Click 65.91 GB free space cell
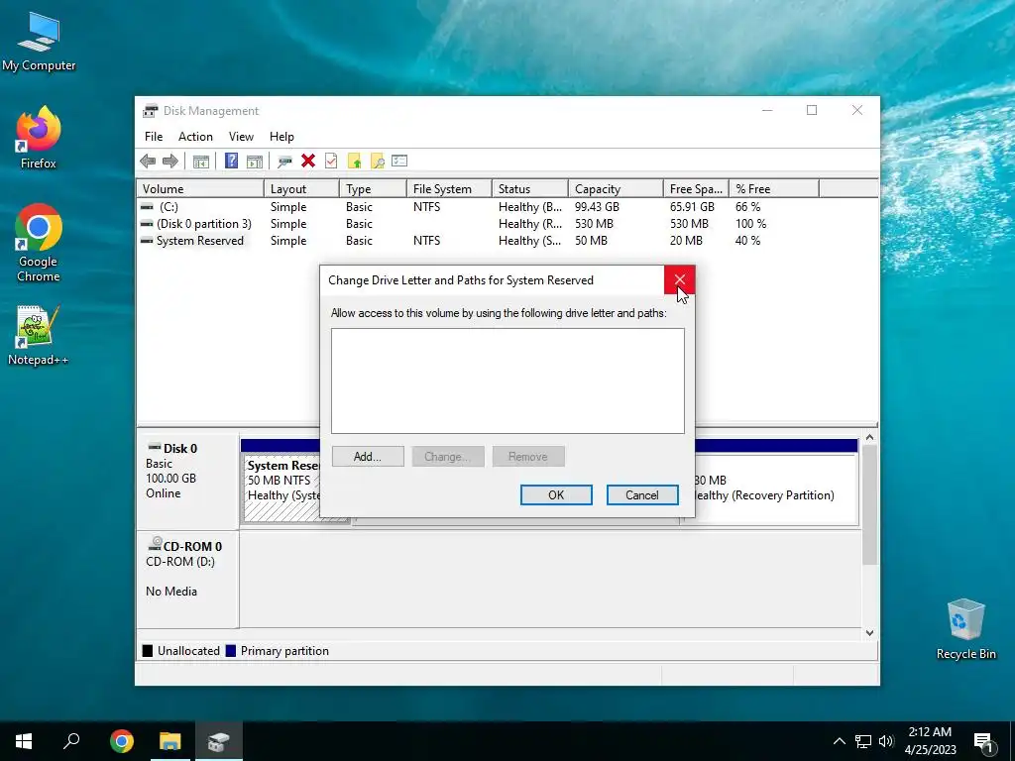Viewport: 1015px width, 761px height. click(692, 207)
